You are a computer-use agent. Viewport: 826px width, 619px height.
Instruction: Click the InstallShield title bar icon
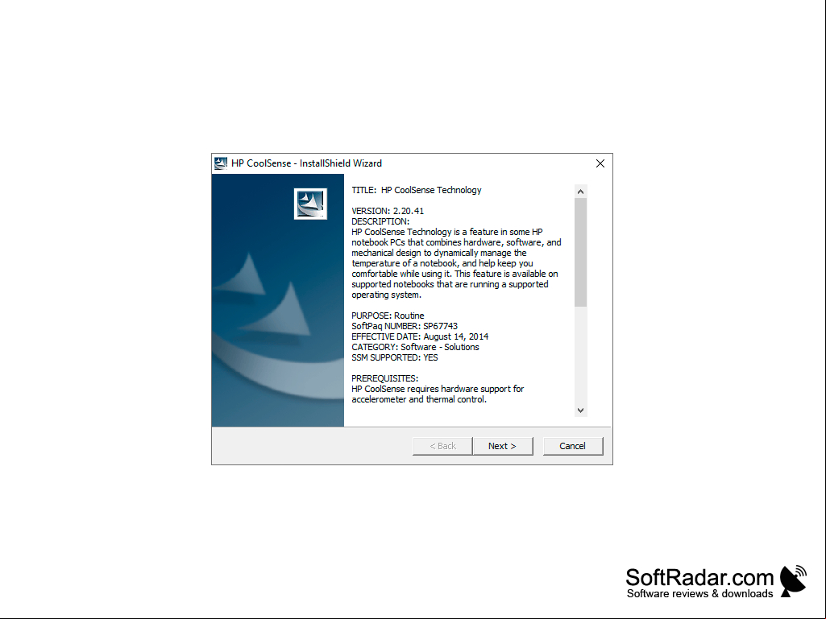(220, 163)
